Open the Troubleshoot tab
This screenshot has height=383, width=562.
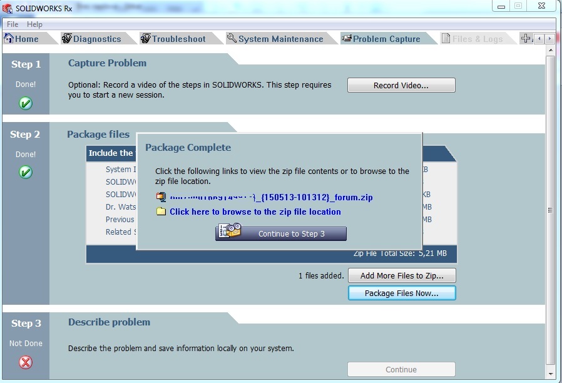pyautogui.click(x=173, y=39)
